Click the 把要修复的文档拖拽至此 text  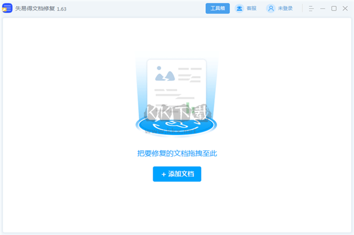(177, 154)
